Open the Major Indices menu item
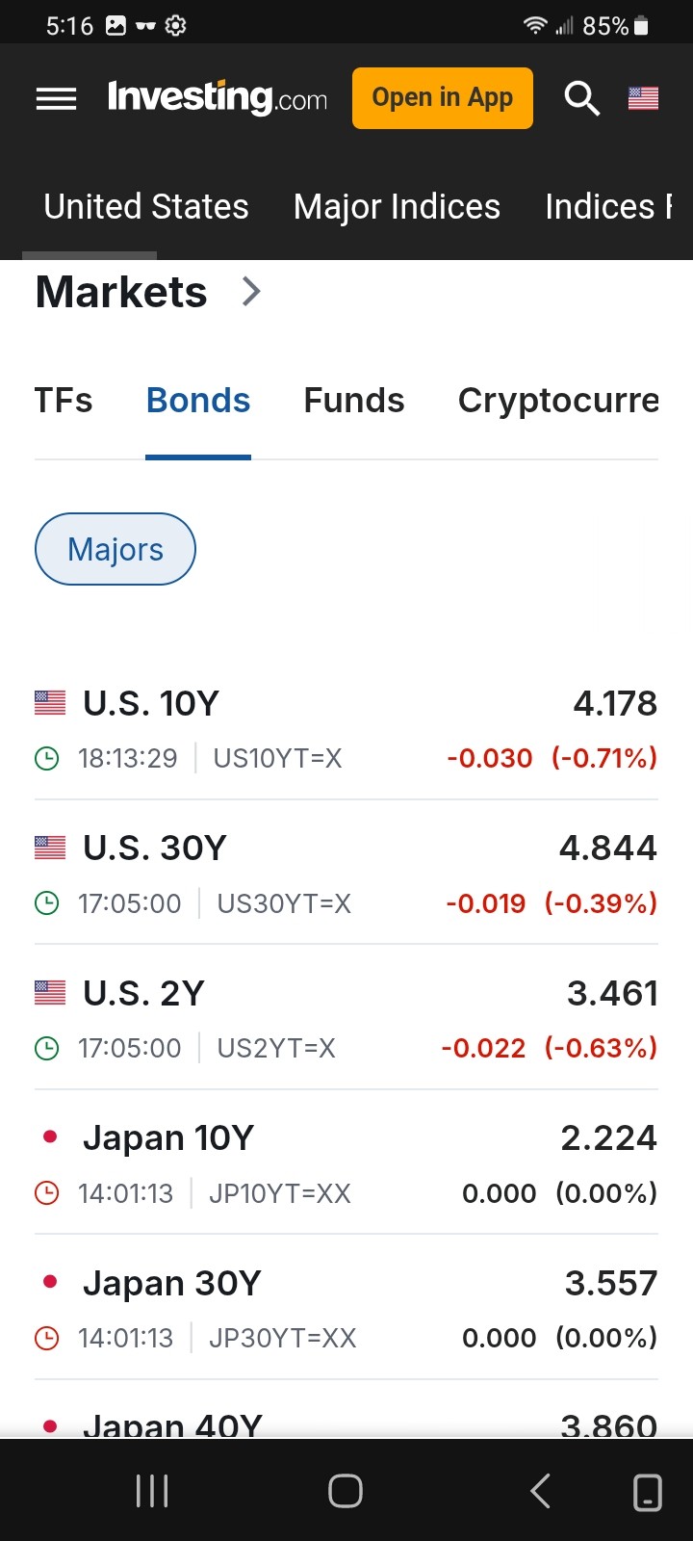Viewport: 693px width, 1541px height. [397, 207]
